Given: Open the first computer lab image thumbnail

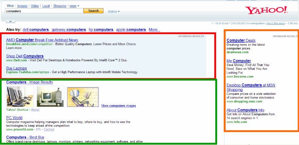Looking at the screenshot, I should click(x=20, y=97).
